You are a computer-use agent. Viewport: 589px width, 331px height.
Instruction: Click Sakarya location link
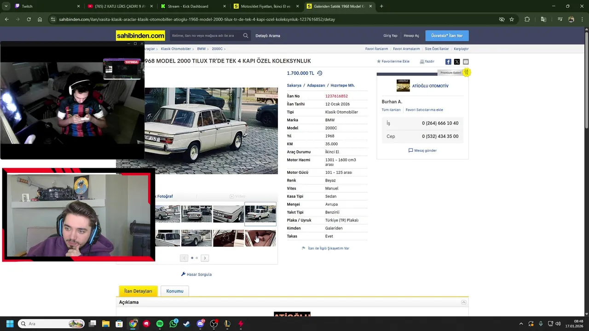click(x=294, y=86)
